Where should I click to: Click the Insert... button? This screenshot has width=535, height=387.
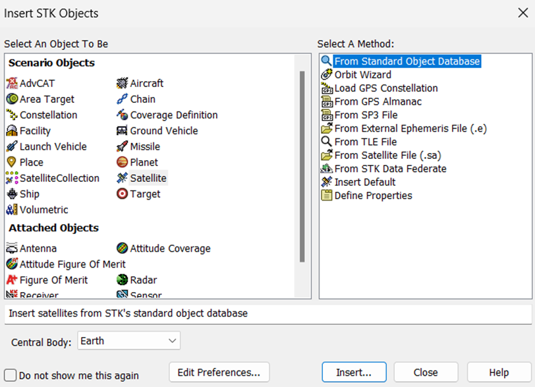pos(354,372)
